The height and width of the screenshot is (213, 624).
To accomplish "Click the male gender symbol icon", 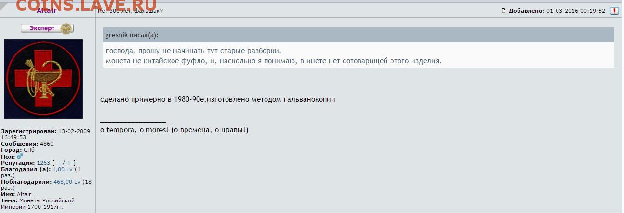I will point(20,156).
